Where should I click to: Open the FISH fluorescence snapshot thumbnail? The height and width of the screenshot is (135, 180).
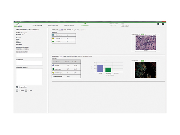click(x=146, y=70)
